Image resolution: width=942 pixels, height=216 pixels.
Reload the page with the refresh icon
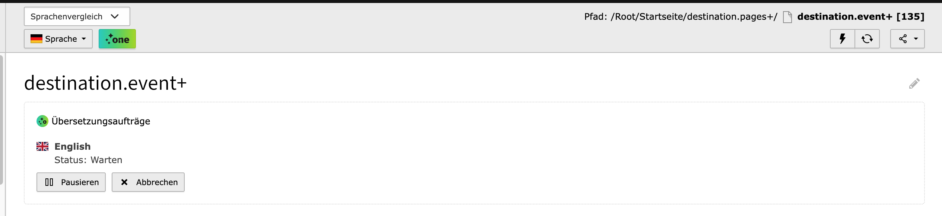[867, 39]
